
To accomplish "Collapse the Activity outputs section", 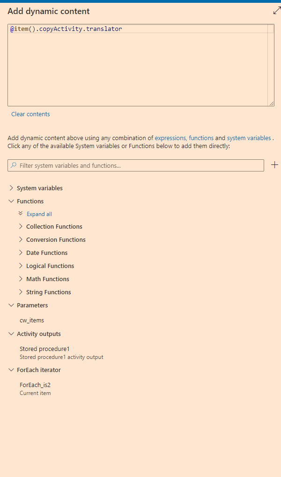I will point(11,334).
